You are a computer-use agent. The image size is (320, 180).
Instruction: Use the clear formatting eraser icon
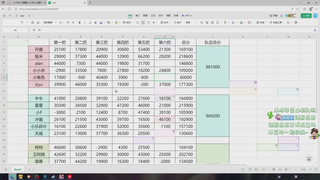click(x=38, y=22)
